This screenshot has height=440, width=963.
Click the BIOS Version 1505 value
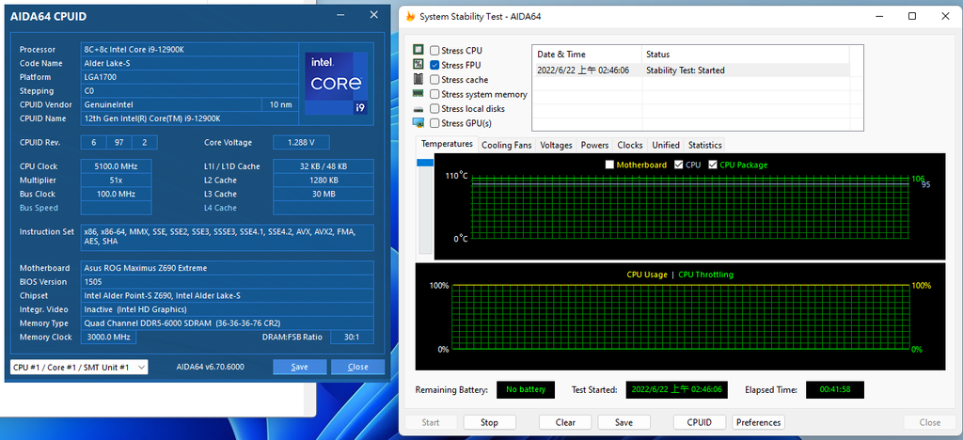(x=228, y=282)
